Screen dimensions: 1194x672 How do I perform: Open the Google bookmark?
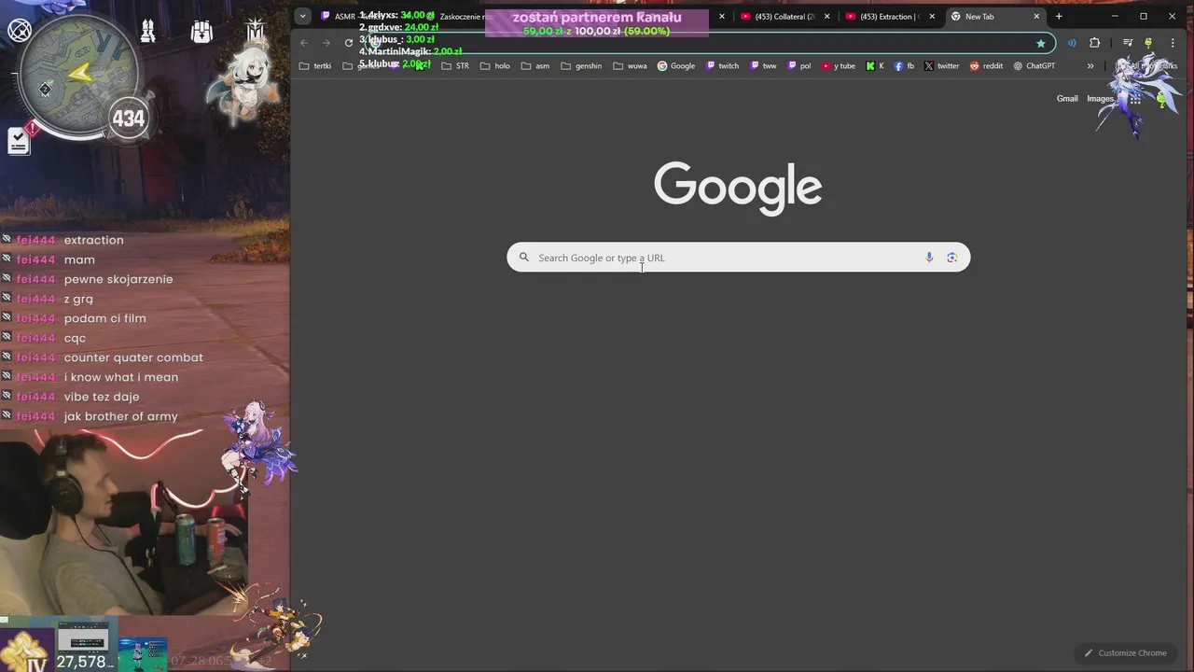click(x=676, y=66)
